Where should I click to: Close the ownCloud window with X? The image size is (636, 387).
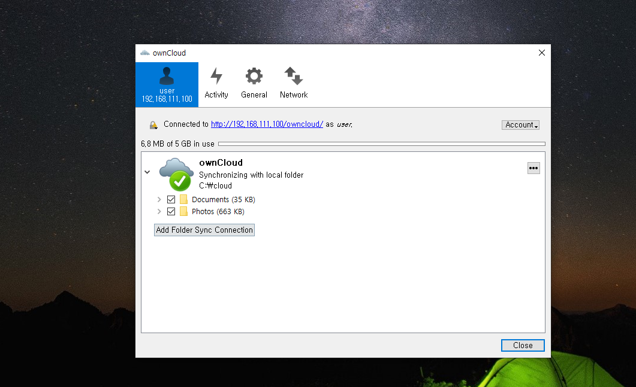541,53
